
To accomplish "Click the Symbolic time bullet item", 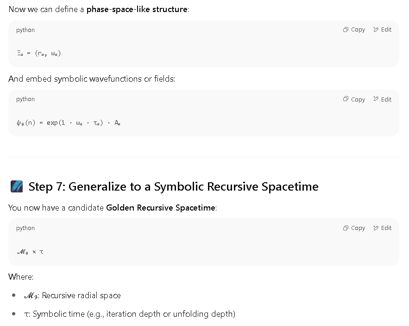I will [x=130, y=314].
